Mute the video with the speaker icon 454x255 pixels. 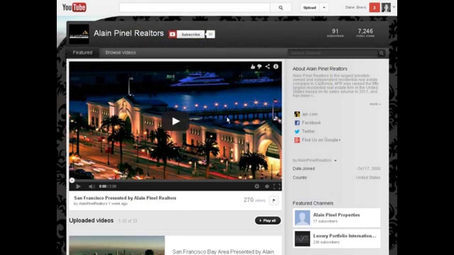[92, 186]
